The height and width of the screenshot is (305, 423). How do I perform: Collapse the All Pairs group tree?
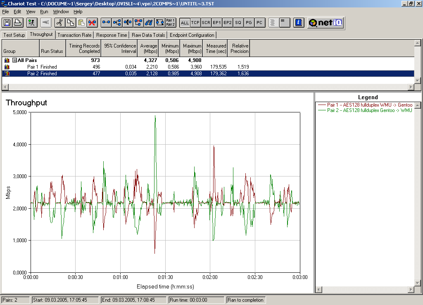tap(14, 60)
